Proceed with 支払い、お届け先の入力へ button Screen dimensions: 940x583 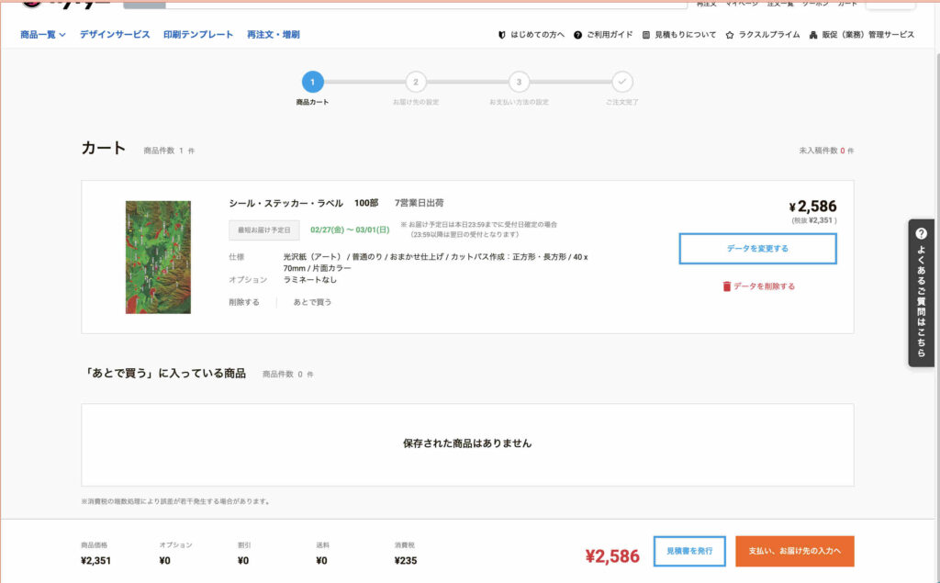[795, 551]
